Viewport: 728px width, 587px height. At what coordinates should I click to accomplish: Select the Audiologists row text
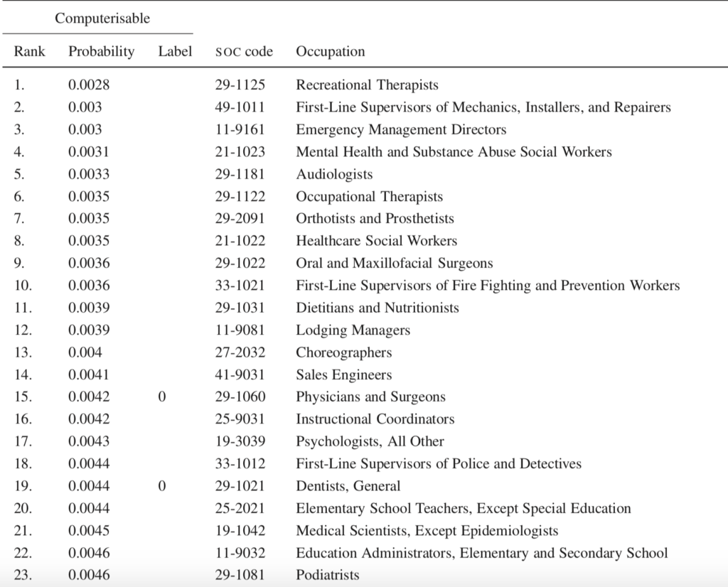pyautogui.click(x=334, y=175)
